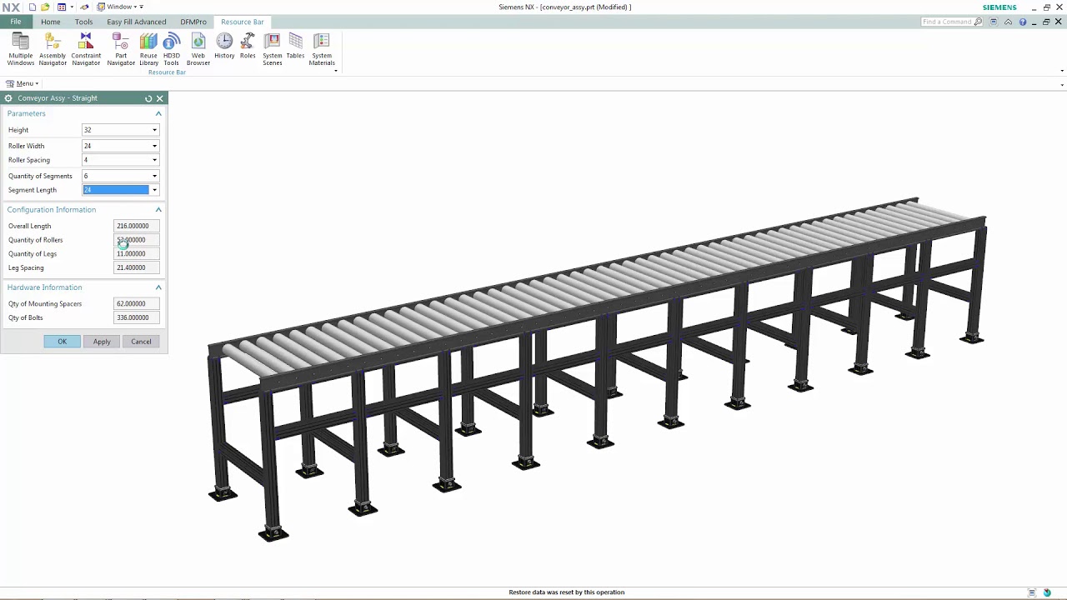Open the Segment Length dropdown
This screenshot has height=600, width=1067.
click(154, 190)
